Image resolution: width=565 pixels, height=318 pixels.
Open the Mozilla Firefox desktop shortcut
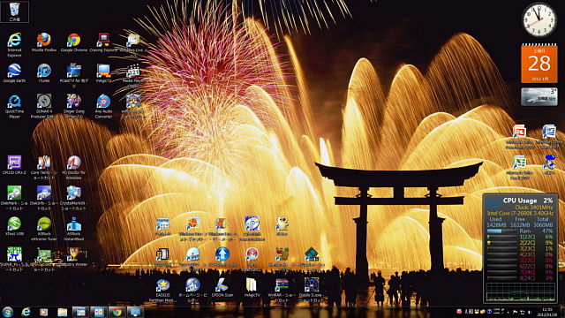pyautogui.click(x=44, y=42)
